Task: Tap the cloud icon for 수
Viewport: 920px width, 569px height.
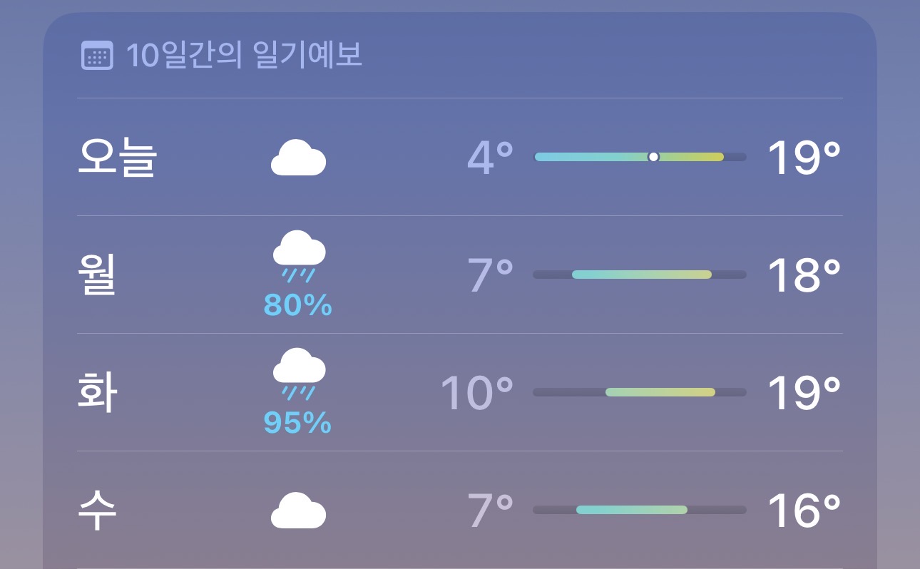Action: click(298, 511)
